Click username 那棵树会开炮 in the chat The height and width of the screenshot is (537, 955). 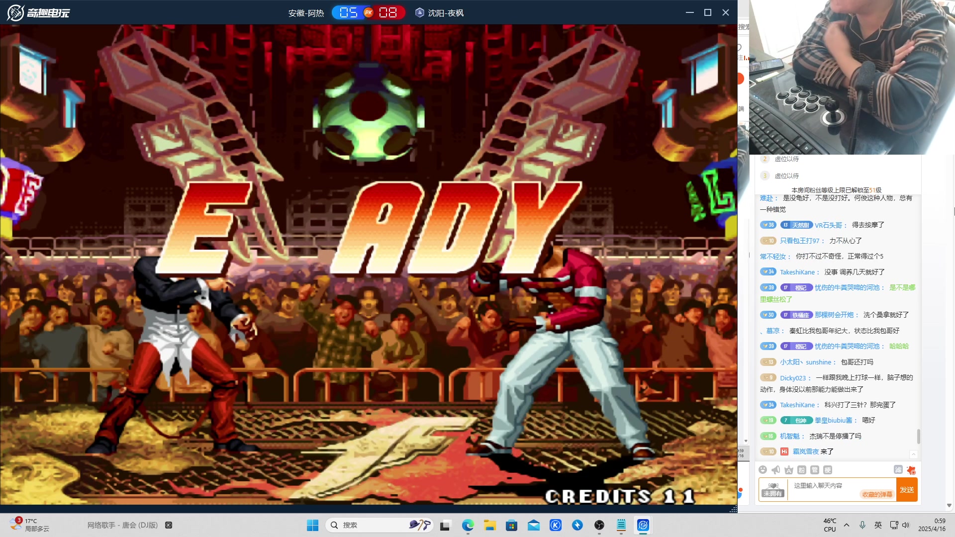pyautogui.click(x=834, y=315)
